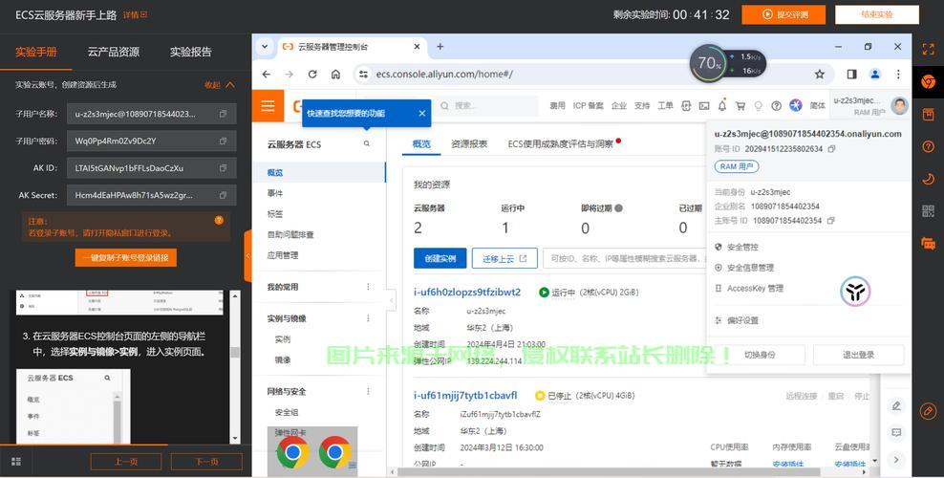Click the browser address bar URL

pyautogui.click(x=444, y=74)
